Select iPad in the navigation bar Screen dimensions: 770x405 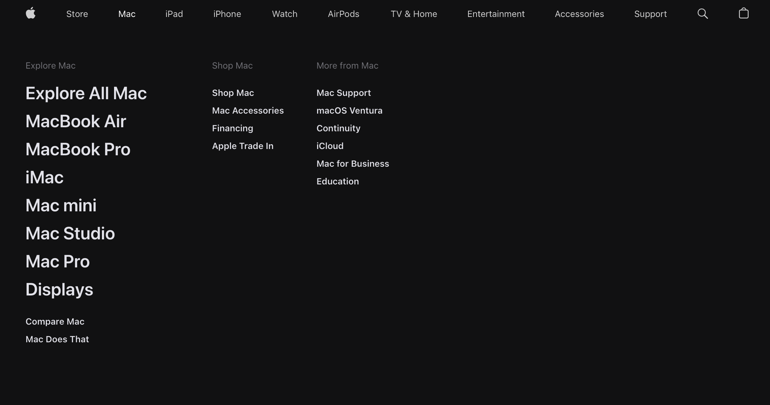(x=174, y=14)
